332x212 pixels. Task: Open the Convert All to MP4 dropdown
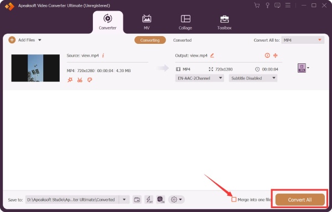click(303, 40)
